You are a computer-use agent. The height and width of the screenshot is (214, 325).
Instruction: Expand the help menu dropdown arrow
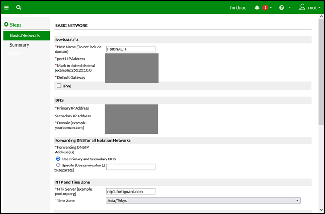[x=290, y=8]
